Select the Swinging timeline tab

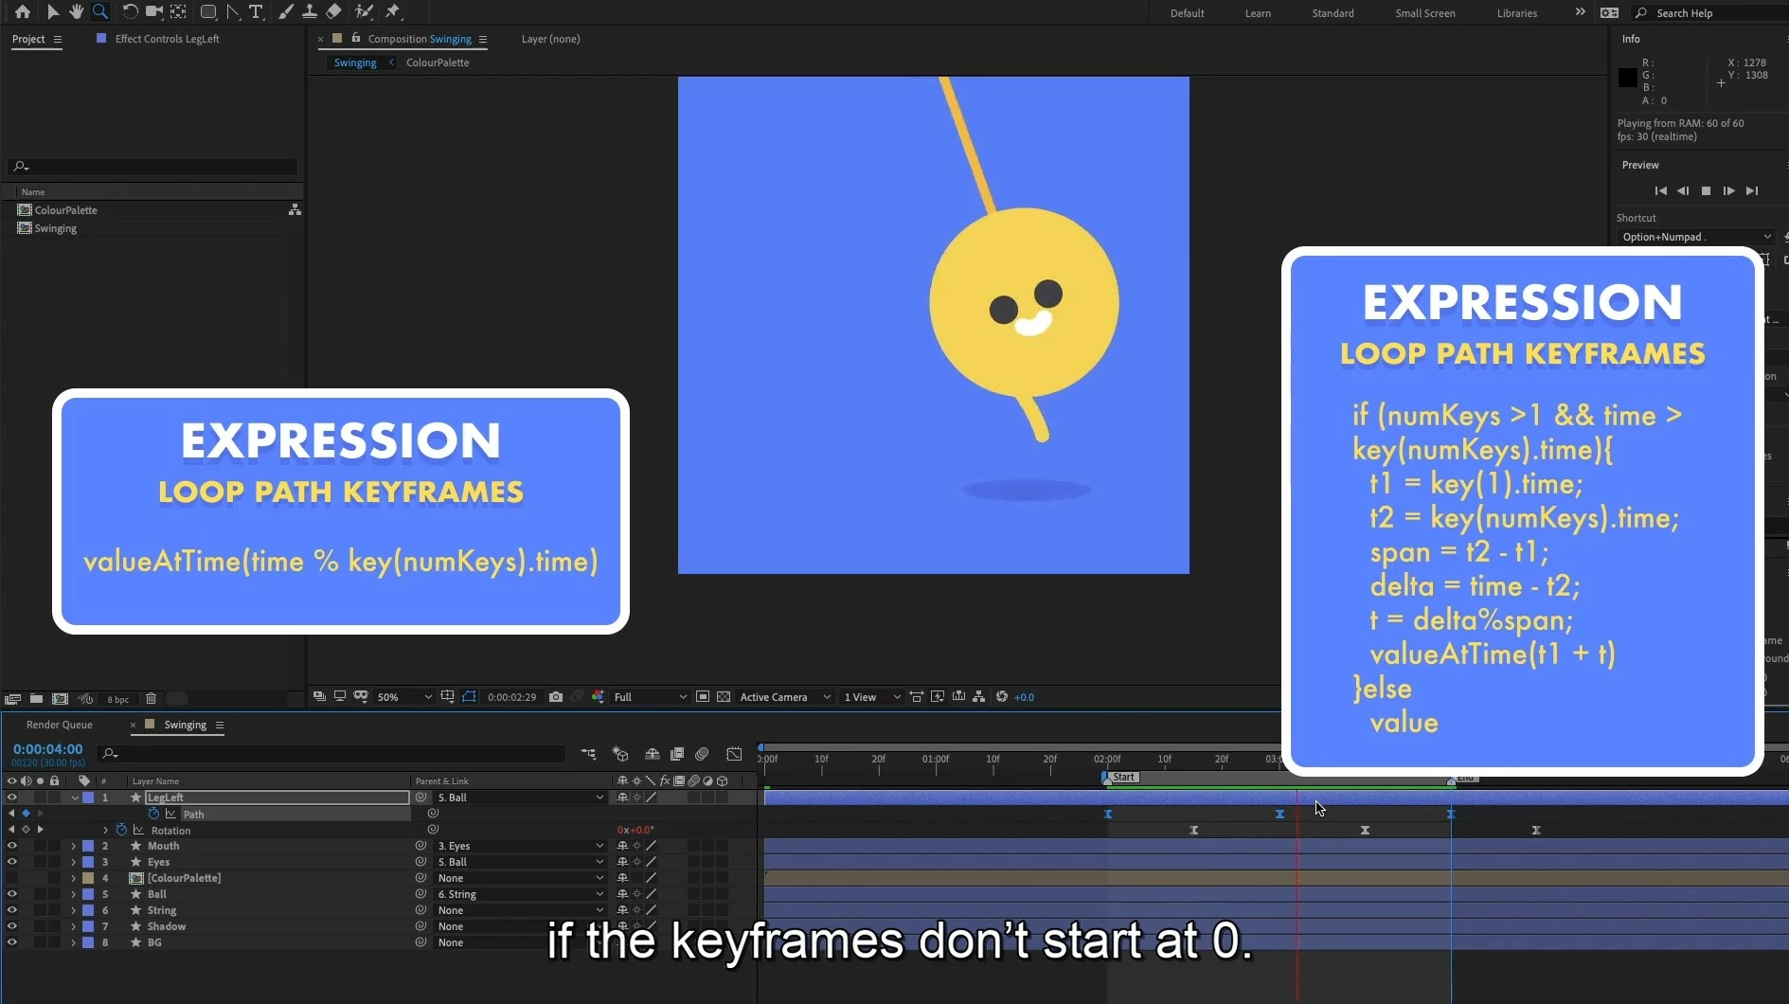[x=185, y=725]
